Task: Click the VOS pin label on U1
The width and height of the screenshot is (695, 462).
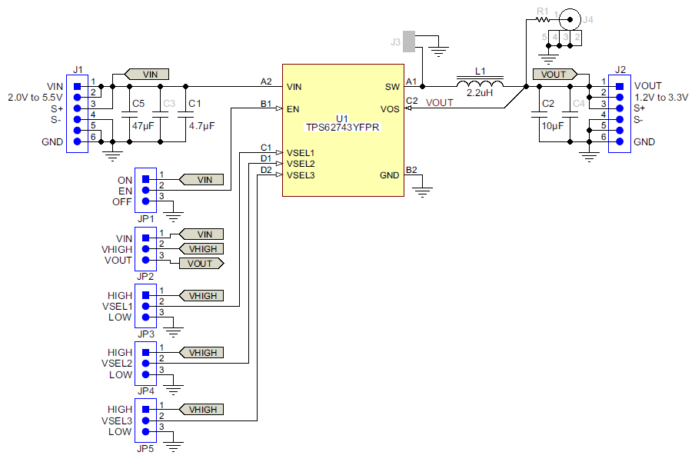Action: 390,109
